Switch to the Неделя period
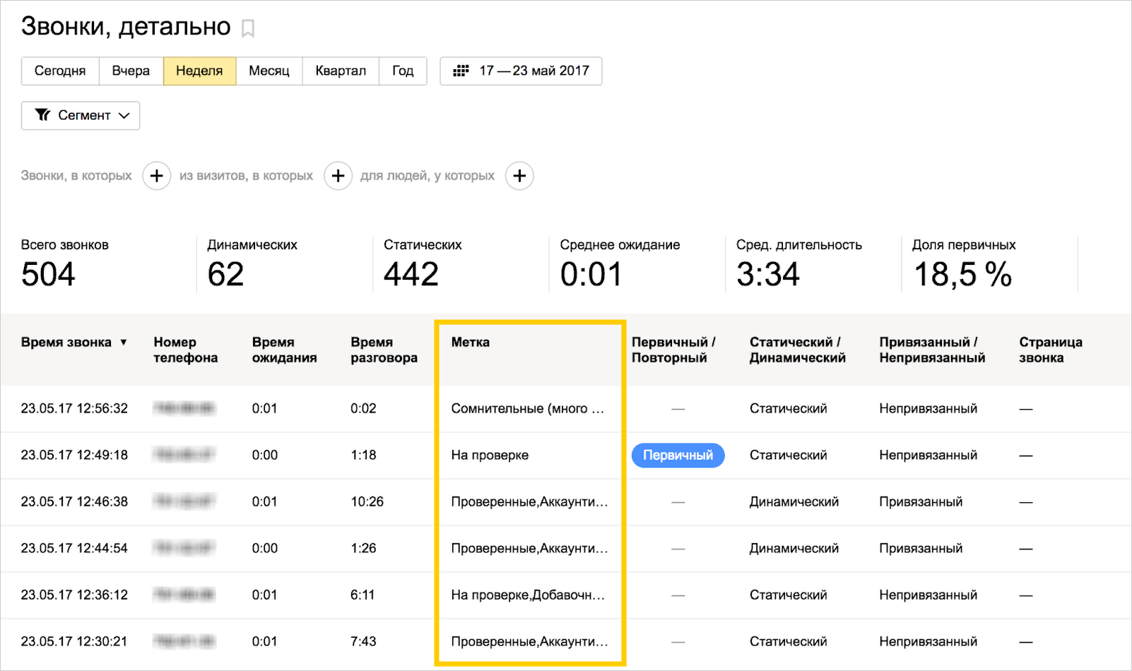Viewport: 1132px width, 671px height. (x=199, y=71)
